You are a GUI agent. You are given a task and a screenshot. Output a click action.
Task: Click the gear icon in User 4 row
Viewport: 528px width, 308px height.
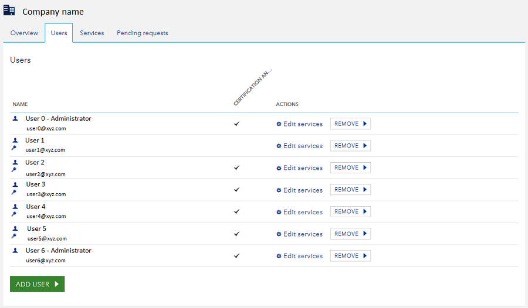279,212
